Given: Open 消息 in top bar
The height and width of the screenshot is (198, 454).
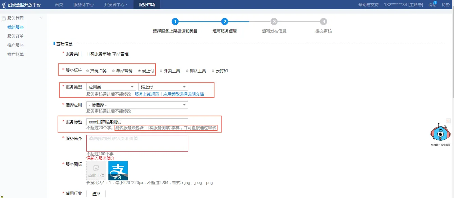Looking at the screenshot, I should [x=432, y=5].
